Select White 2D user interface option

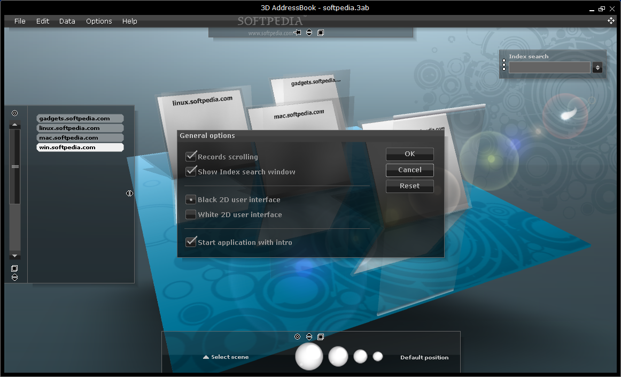[191, 214]
